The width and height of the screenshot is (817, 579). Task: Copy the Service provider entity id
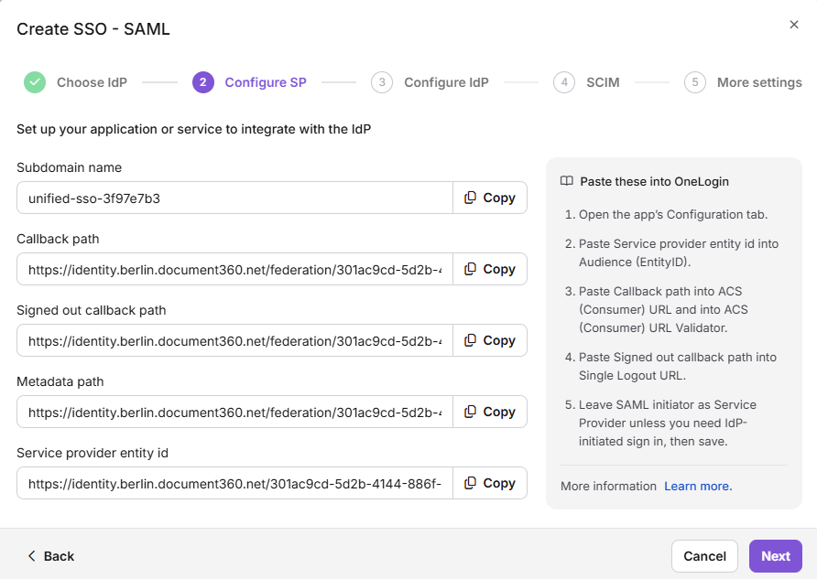tap(490, 483)
